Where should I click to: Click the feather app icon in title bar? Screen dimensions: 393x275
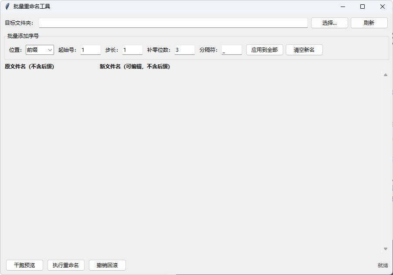tap(7, 7)
